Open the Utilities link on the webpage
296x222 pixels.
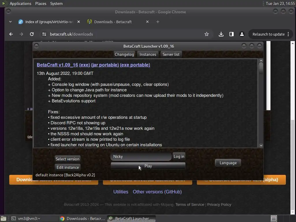(121, 192)
